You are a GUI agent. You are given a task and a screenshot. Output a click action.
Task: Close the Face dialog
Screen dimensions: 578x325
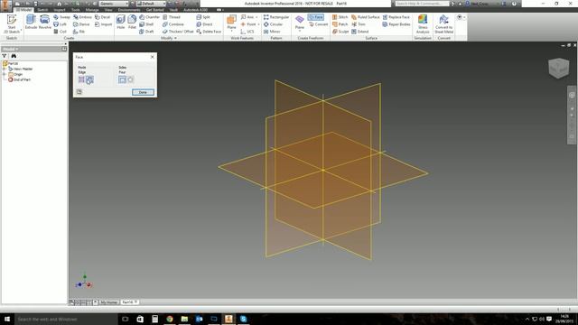tap(153, 57)
